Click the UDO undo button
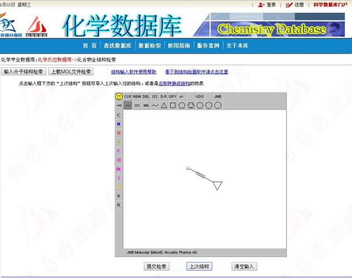 point(200,96)
